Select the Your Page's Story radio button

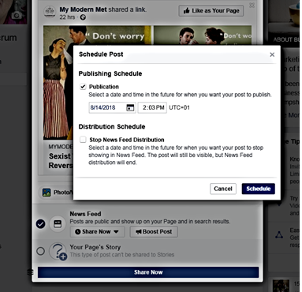tap(40, 251)
